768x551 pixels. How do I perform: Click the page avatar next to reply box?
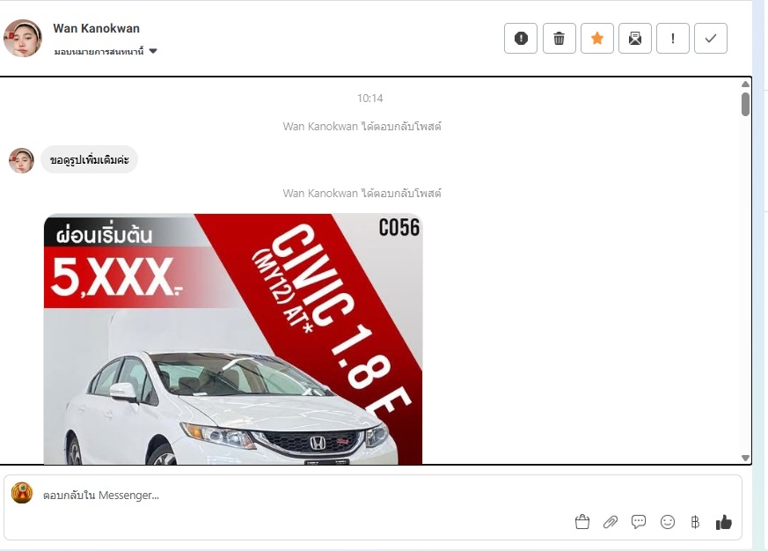(x=22, y=493)
